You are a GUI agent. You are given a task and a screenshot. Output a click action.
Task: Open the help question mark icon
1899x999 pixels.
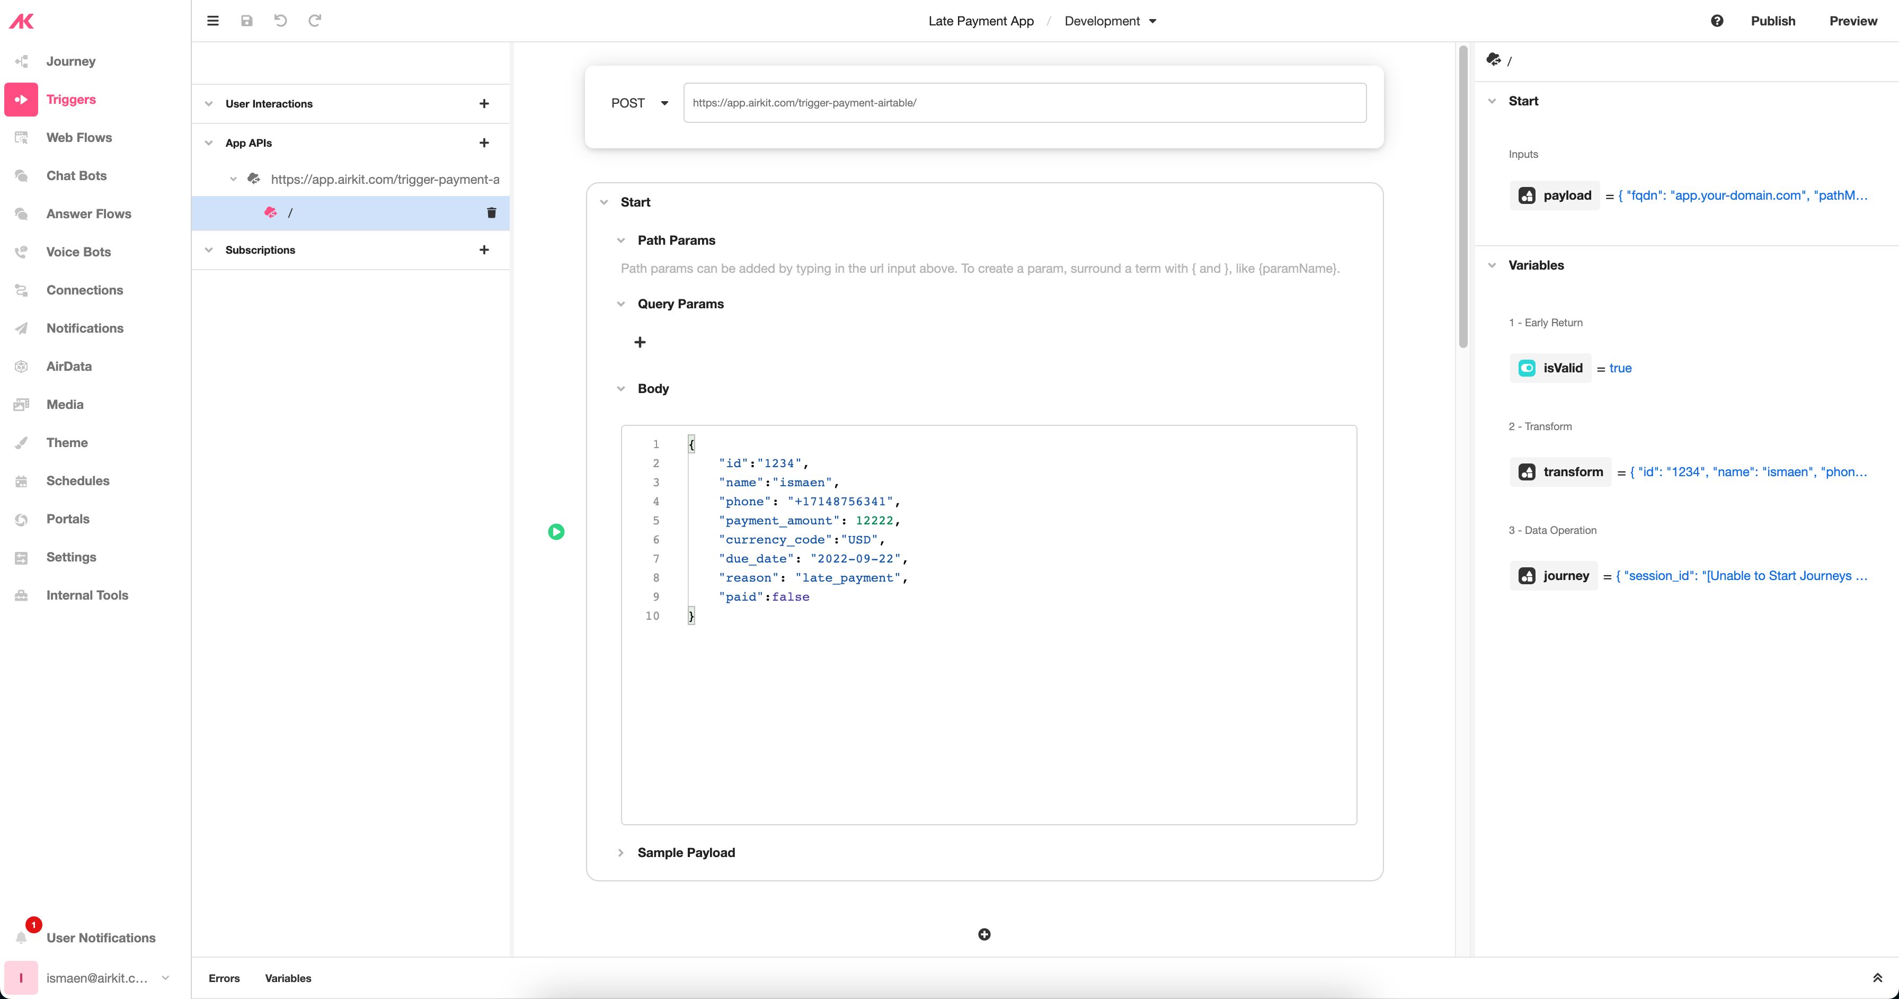(1717, 21)
